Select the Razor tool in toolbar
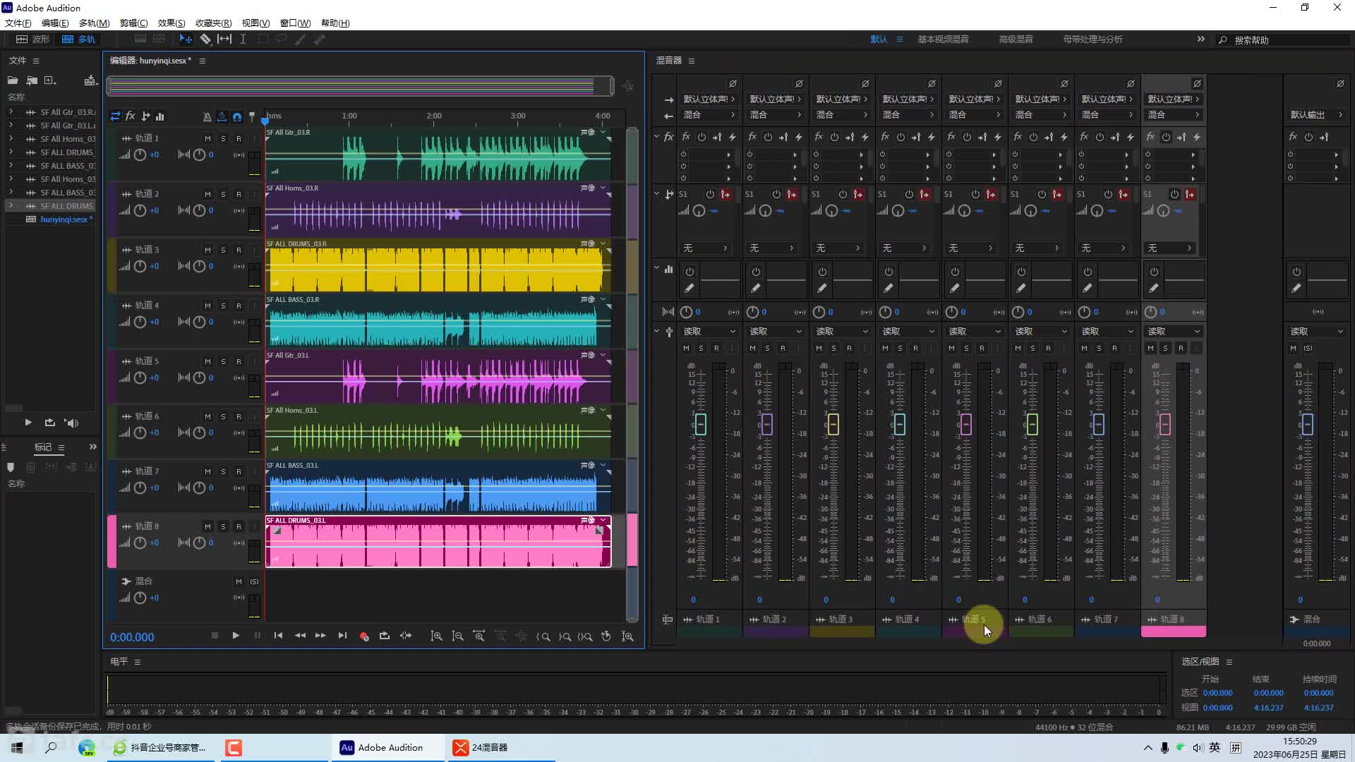1355x762 pixels. click(205, 40)
